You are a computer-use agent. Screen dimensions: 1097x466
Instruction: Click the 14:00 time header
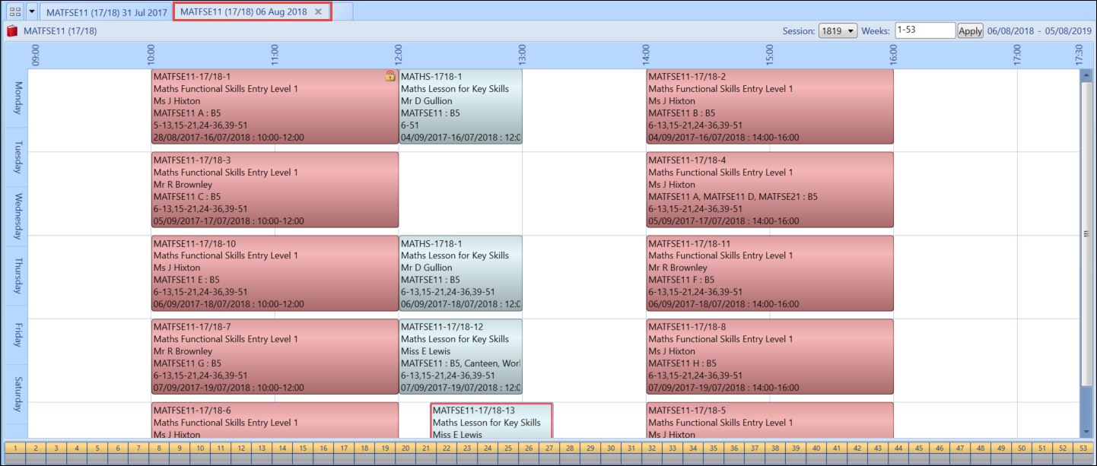(x=646, y=54)
